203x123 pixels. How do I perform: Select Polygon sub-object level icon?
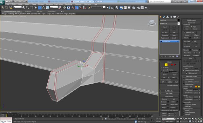[x=172, y=65]
